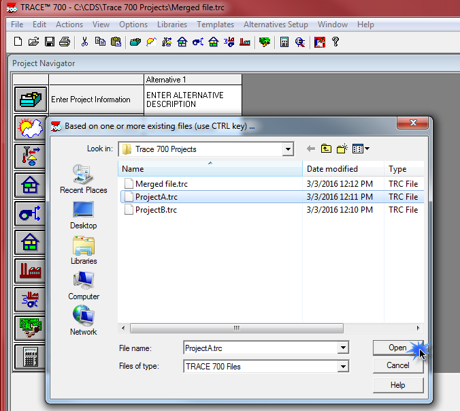The width and height of the screenshot is (460, 411).
Task: Click the Assign Systems to Plants toolbar icon
Action: pyautogui.click(x=229, y=42)
